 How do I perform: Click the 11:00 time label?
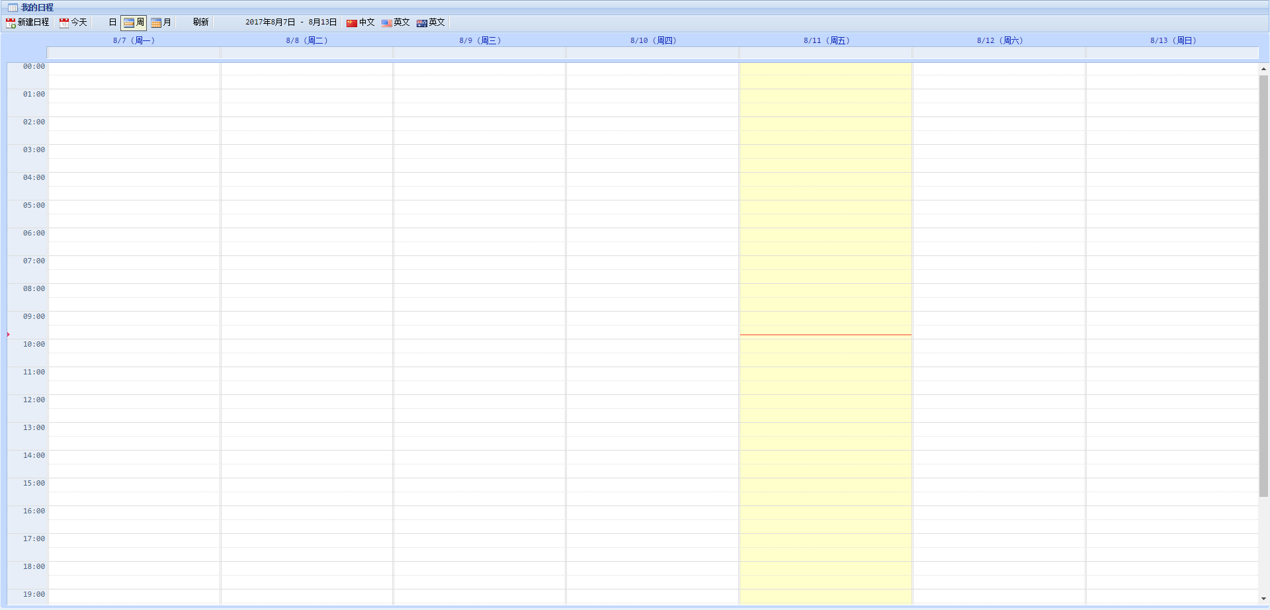(34, 372)
